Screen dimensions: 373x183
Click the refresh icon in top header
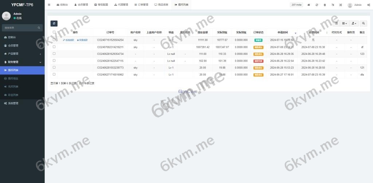coord(317,5)
